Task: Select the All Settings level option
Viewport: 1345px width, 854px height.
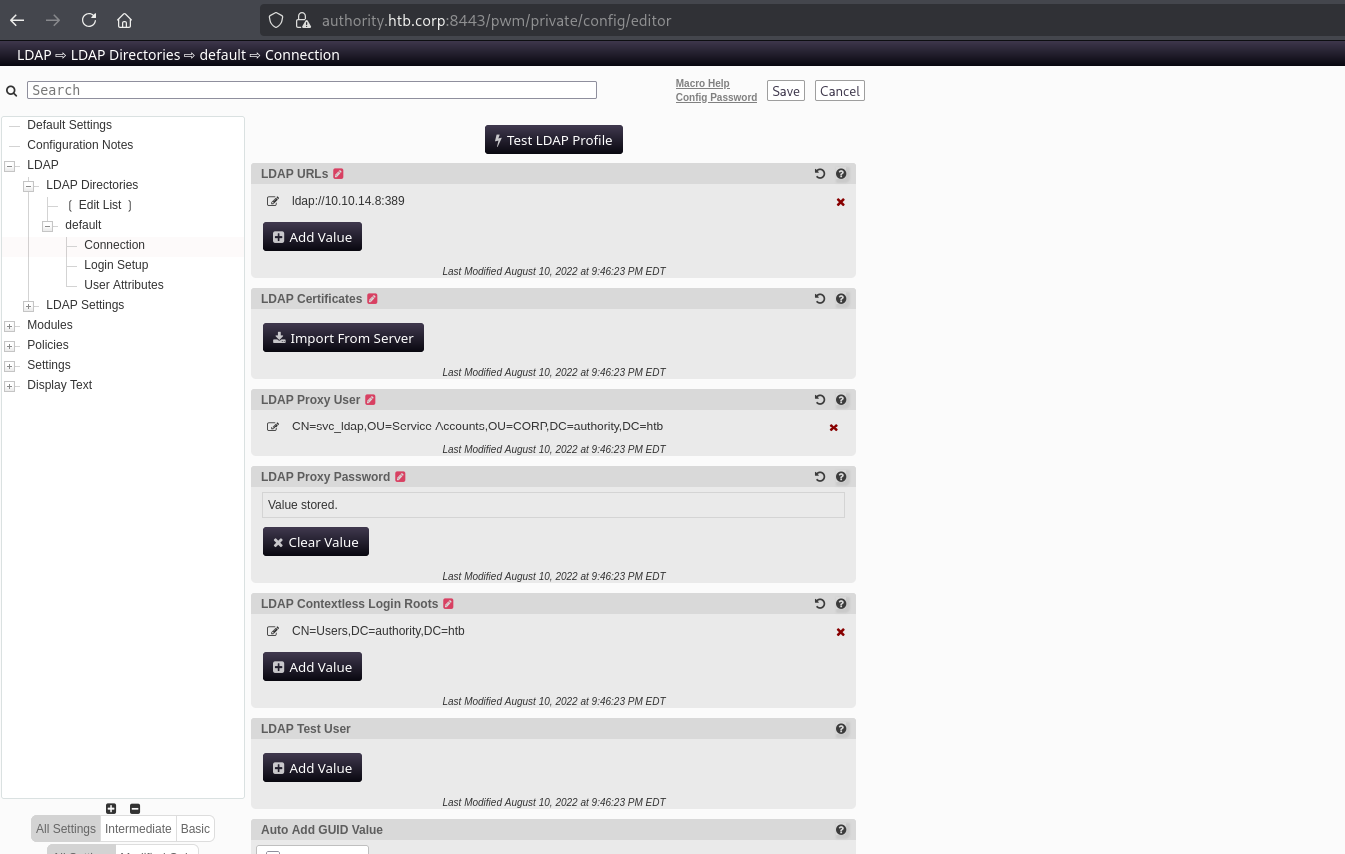Action: pyautogui.click(x=66, y=829)
